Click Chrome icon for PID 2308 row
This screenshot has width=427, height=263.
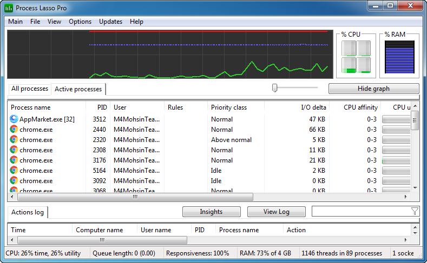(x=14, y=150)
